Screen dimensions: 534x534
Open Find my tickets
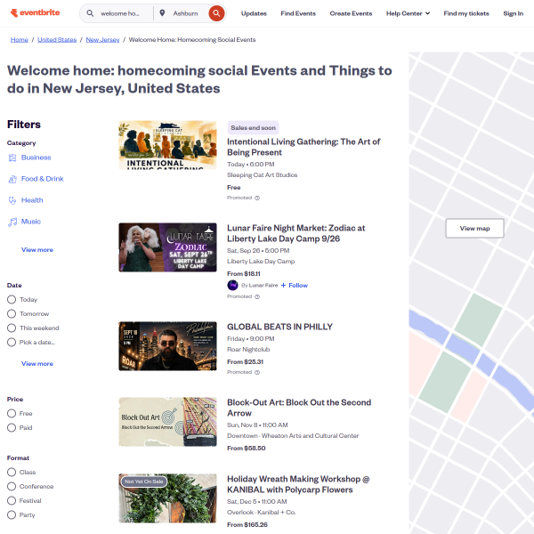[466, 13]
